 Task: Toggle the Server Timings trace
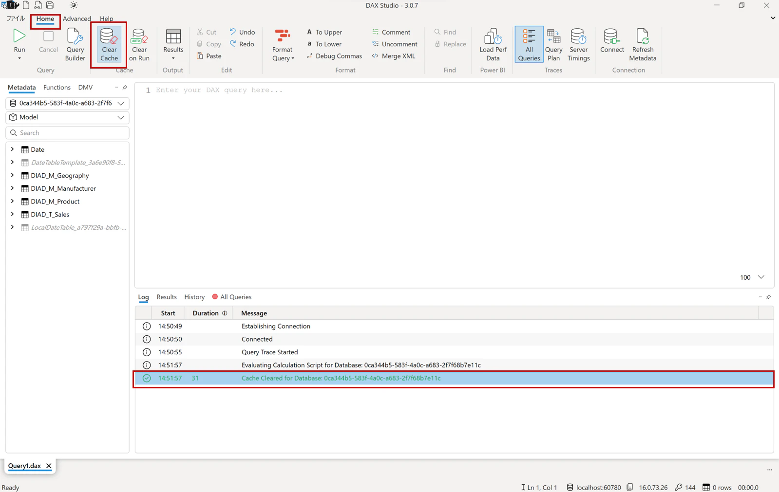click(x=578, y=44)
